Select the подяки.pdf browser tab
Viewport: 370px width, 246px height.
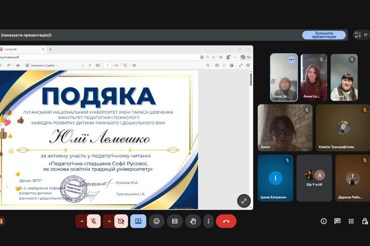click(21, 49)
